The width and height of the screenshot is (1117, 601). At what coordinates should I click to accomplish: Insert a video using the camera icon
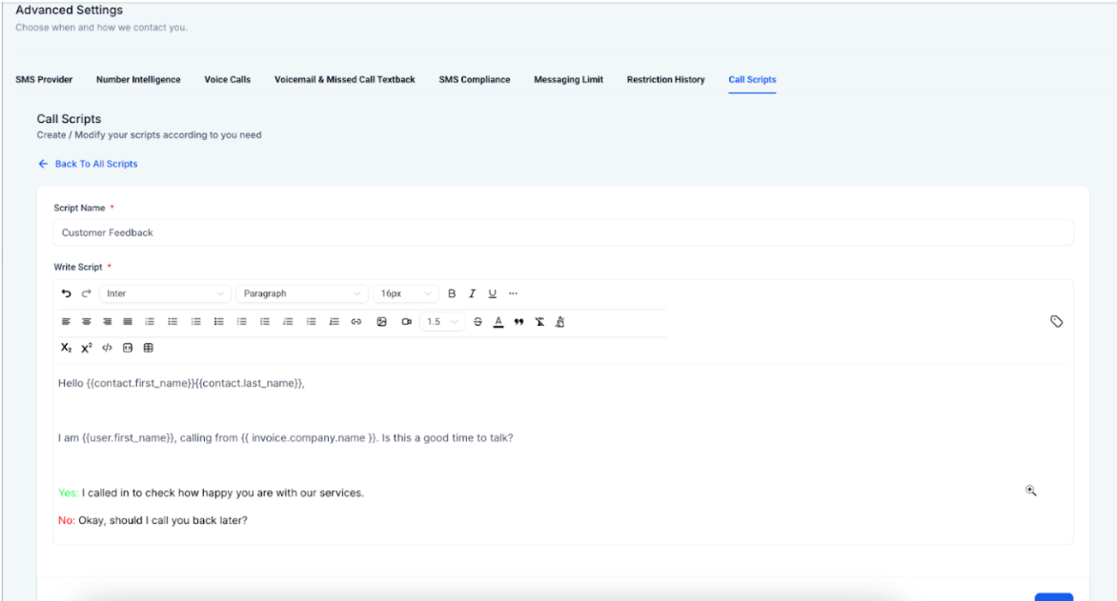(406, 322)
